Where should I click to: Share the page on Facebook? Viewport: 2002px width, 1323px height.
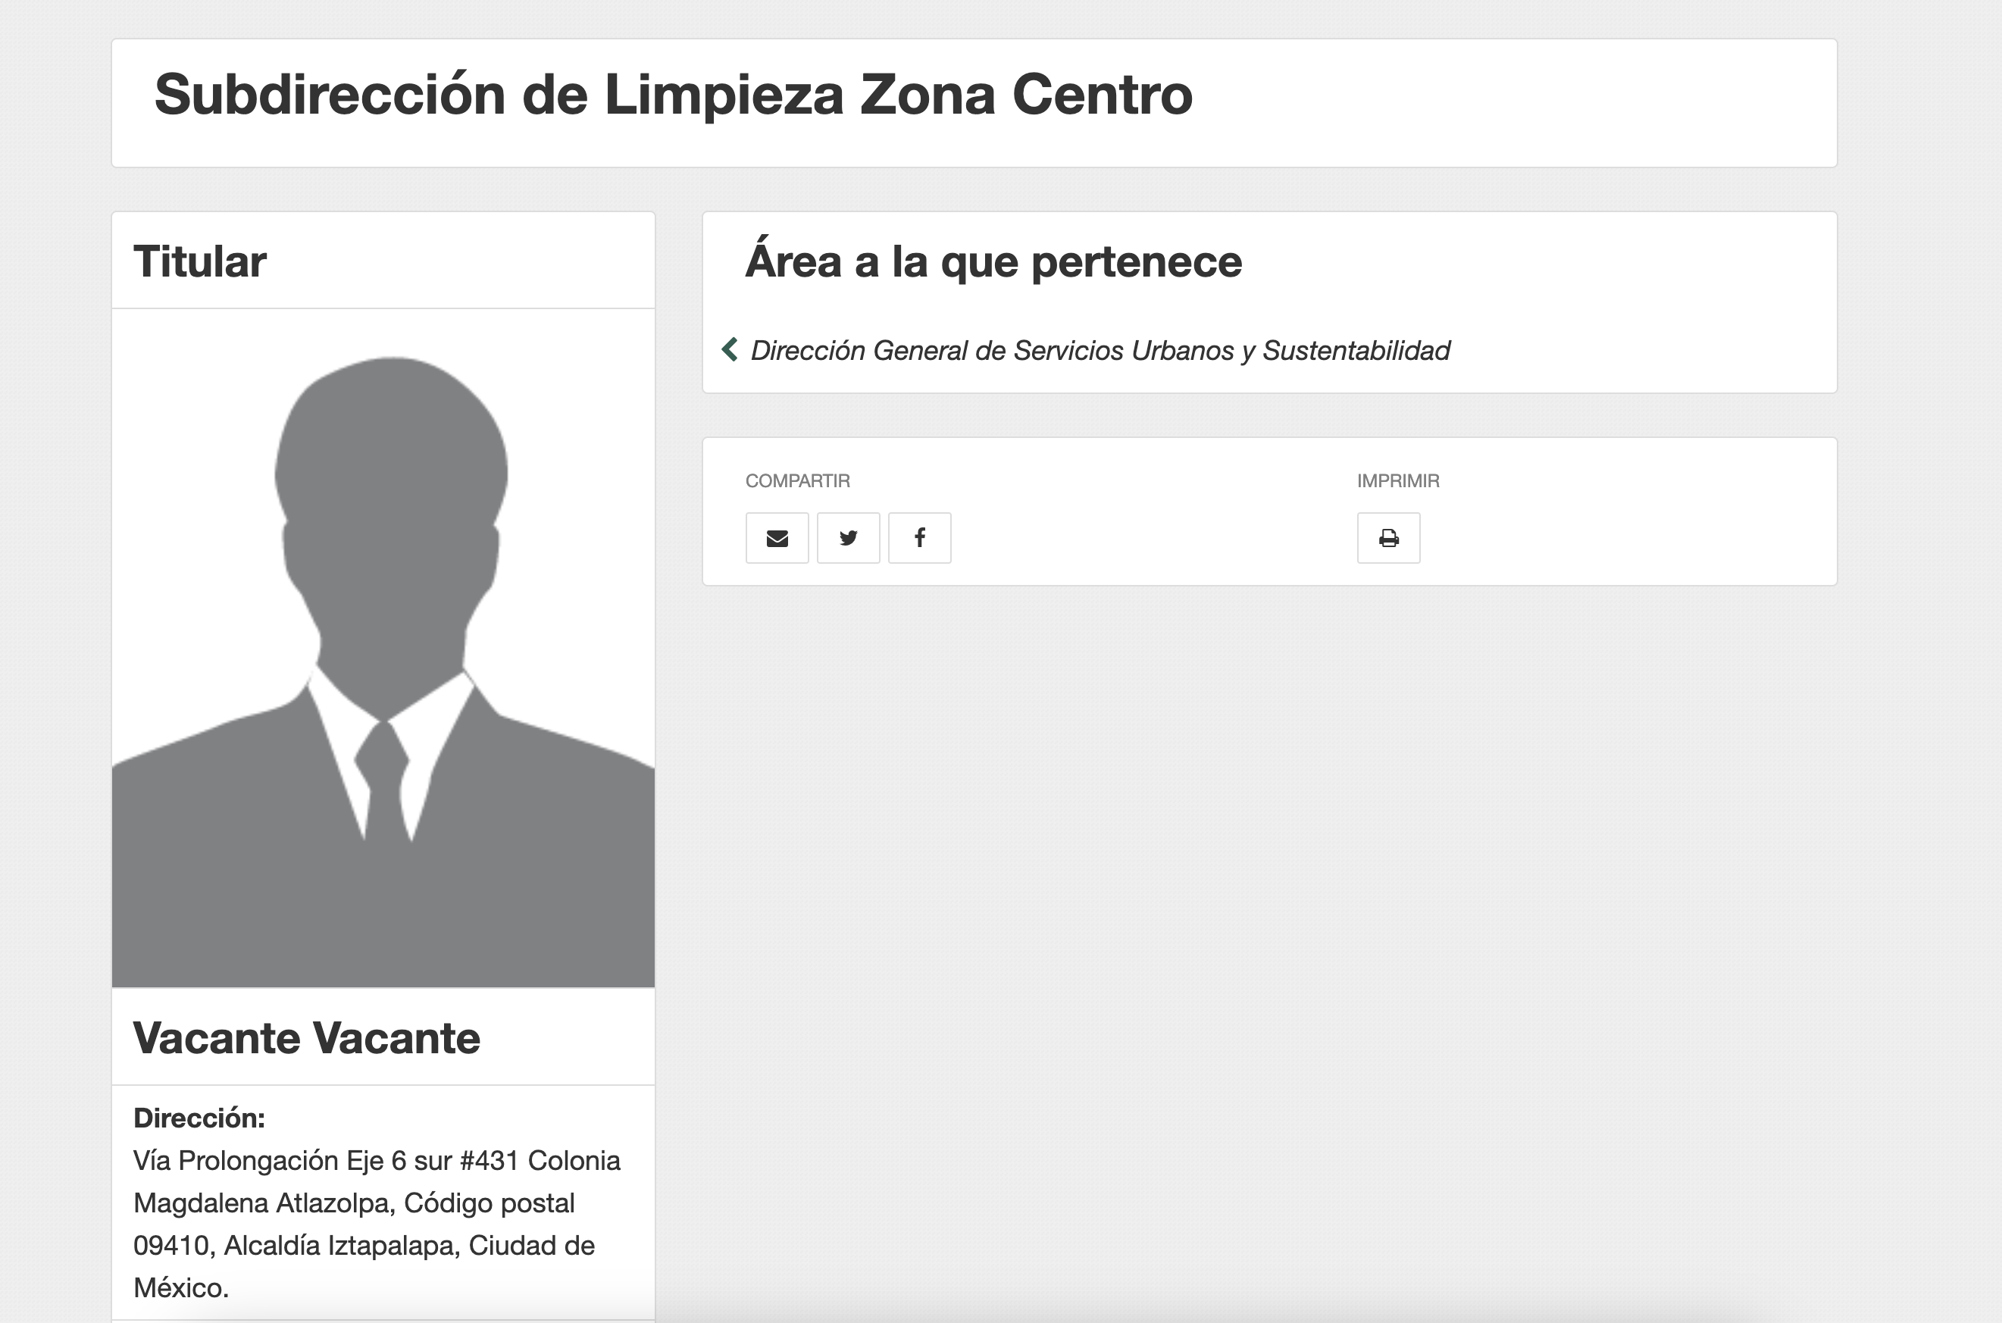point(920,537)
